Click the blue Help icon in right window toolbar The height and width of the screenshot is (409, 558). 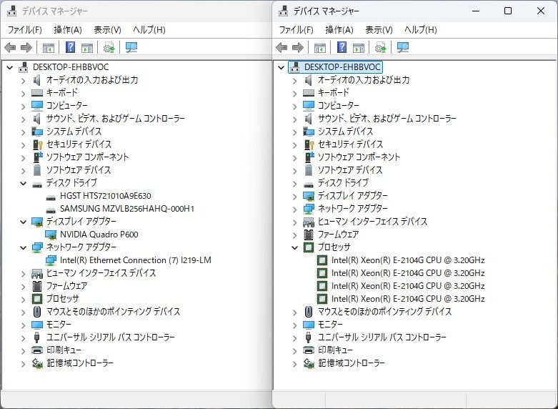click(x=342, y=47)
